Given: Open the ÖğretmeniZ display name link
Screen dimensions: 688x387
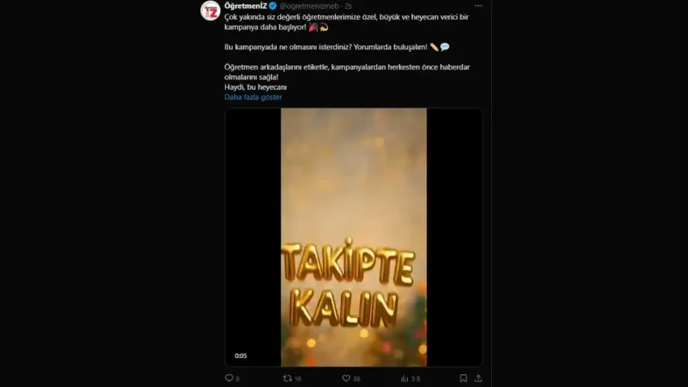Looking at the screenshot, I should pos(247,6).
